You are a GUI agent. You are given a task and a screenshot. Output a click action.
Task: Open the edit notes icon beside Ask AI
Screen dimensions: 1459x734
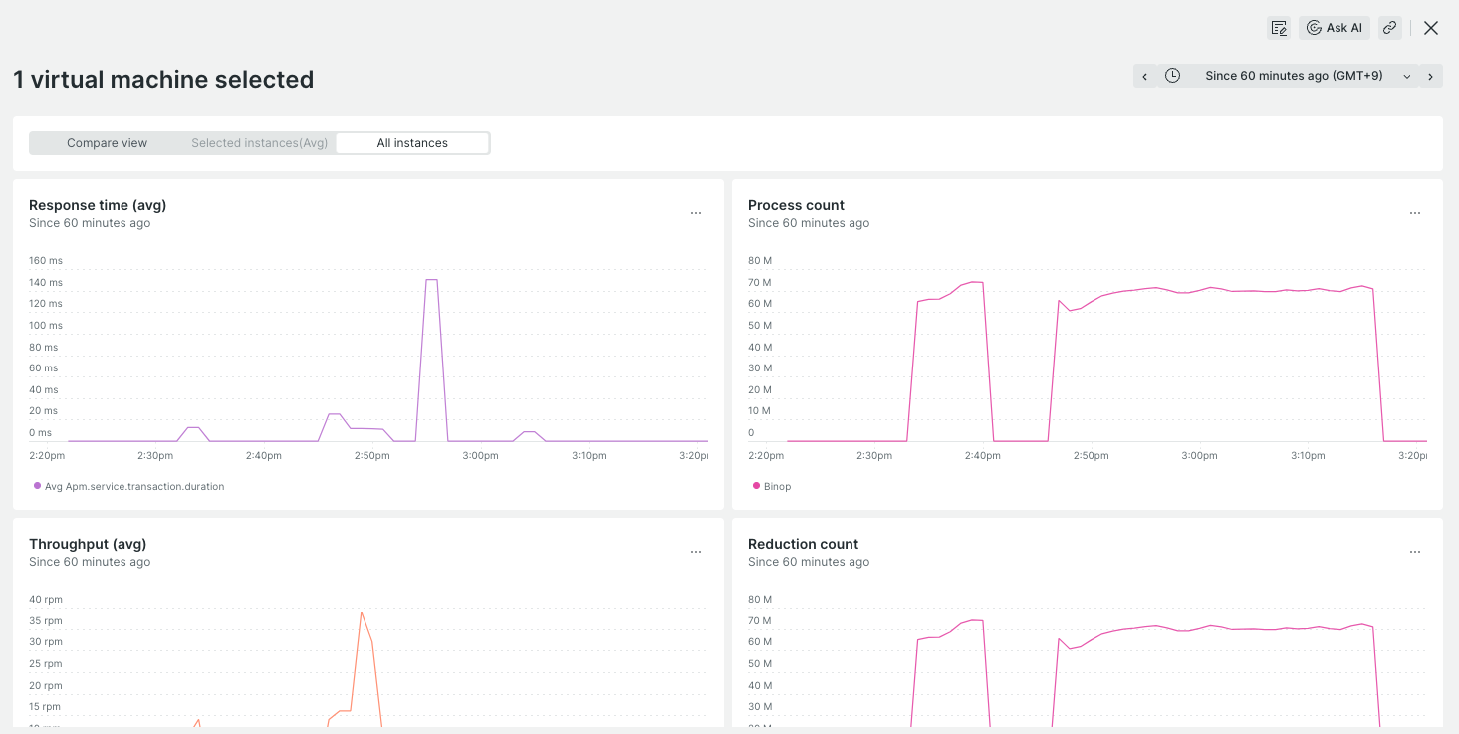pos(1279,28)
